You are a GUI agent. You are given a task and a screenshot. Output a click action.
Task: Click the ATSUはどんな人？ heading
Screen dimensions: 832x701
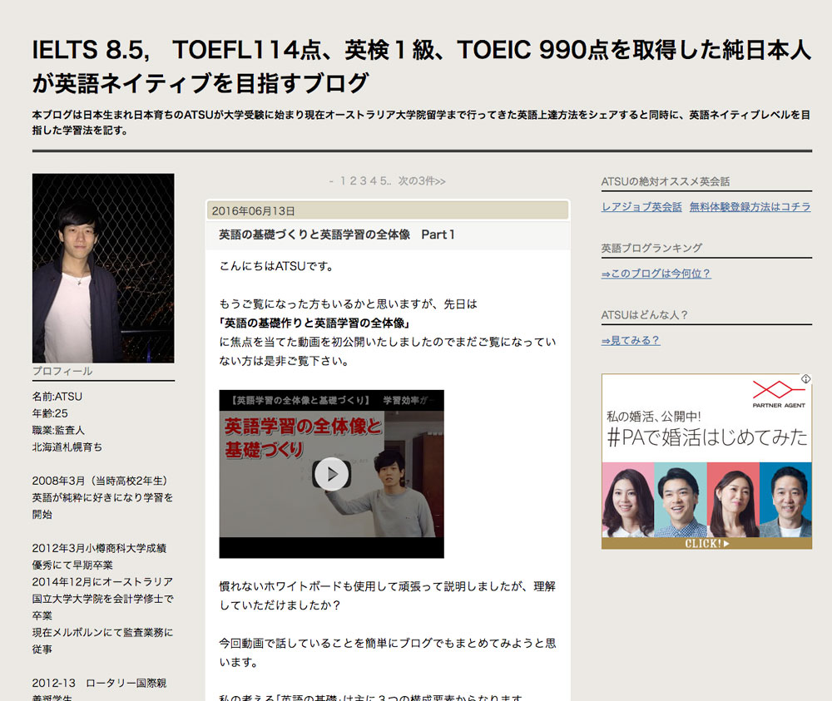coord(644,315)
